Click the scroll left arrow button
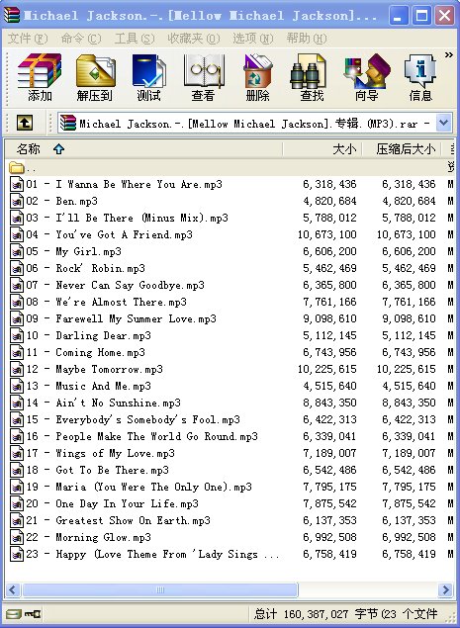 pos(13,590)
